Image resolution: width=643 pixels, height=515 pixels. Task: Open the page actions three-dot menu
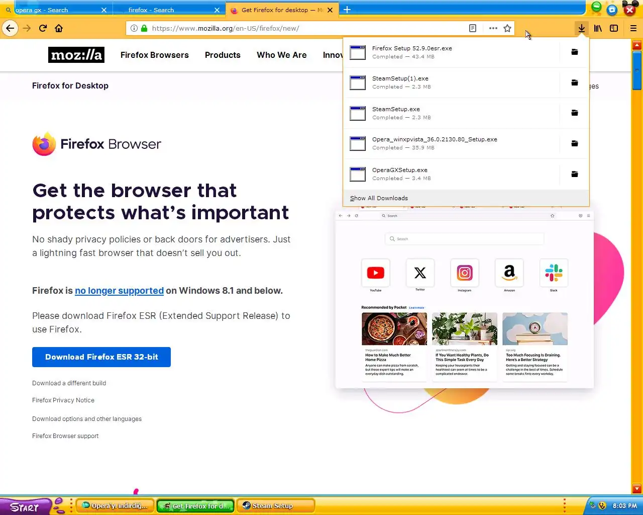click(493, 28)
